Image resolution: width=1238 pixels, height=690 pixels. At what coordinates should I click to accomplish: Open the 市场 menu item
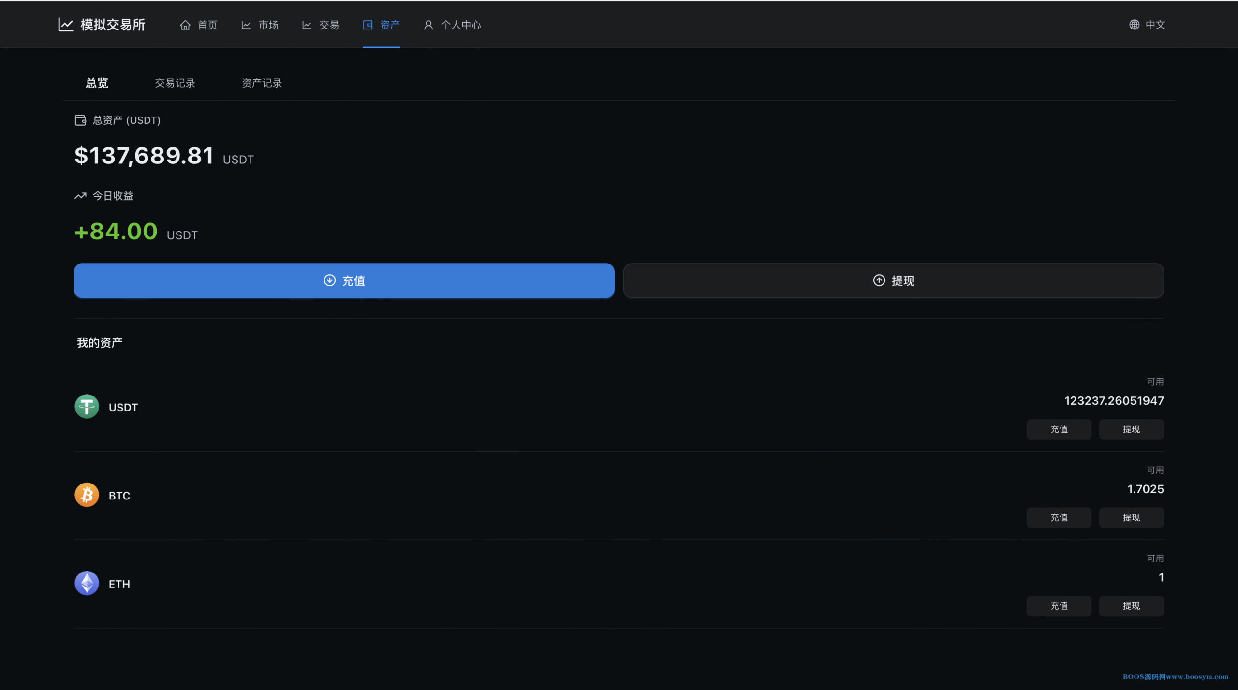260,25
